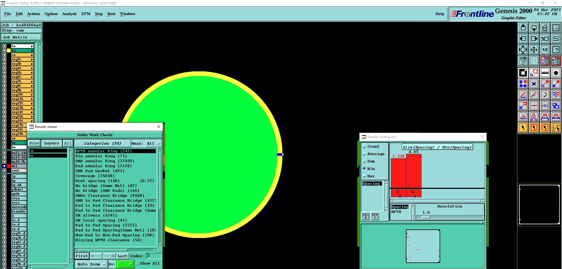Open the DFM menu

click(86, 14)
